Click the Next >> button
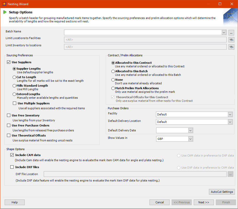The width and height of the screenshot is (238, 209). (204, 202)
